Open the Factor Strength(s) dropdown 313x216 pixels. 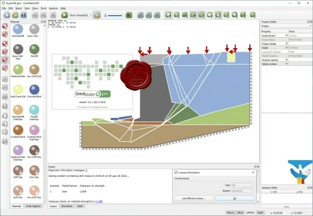80,15
